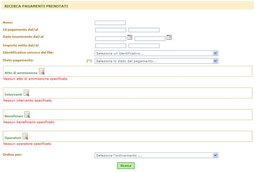Click the Ricerca button
The image size is (255, 172).
click(126, 165)
